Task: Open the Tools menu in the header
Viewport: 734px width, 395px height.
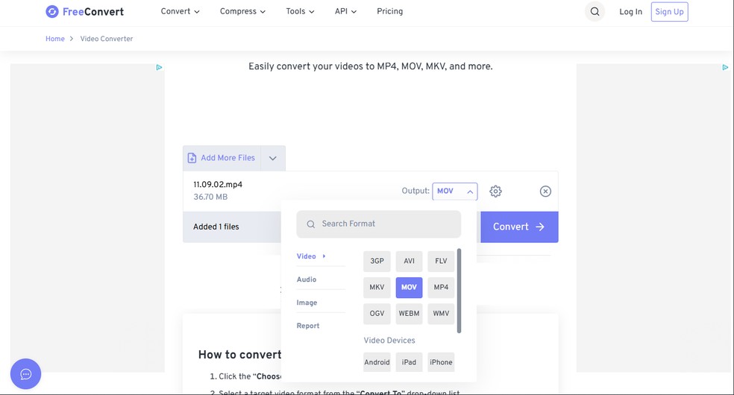Action: click(x=300, y=11)
